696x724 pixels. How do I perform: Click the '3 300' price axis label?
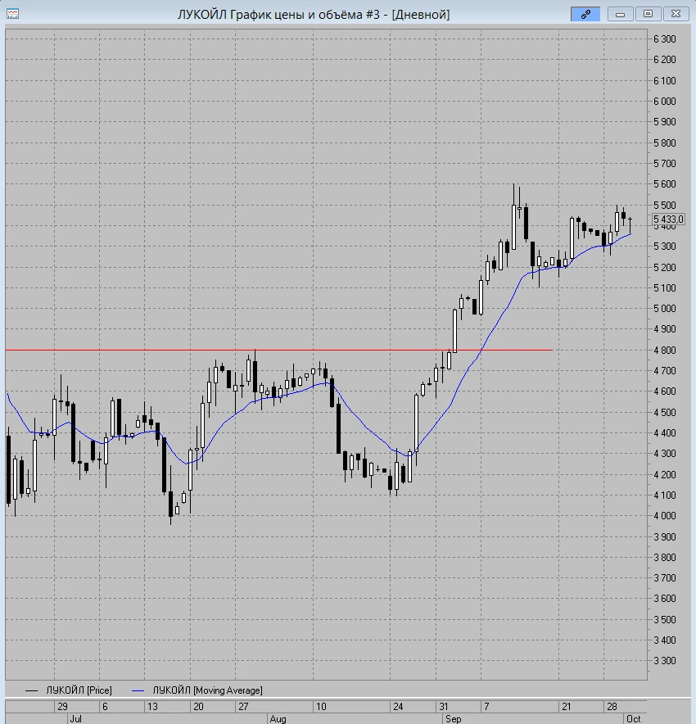point(665,661)
